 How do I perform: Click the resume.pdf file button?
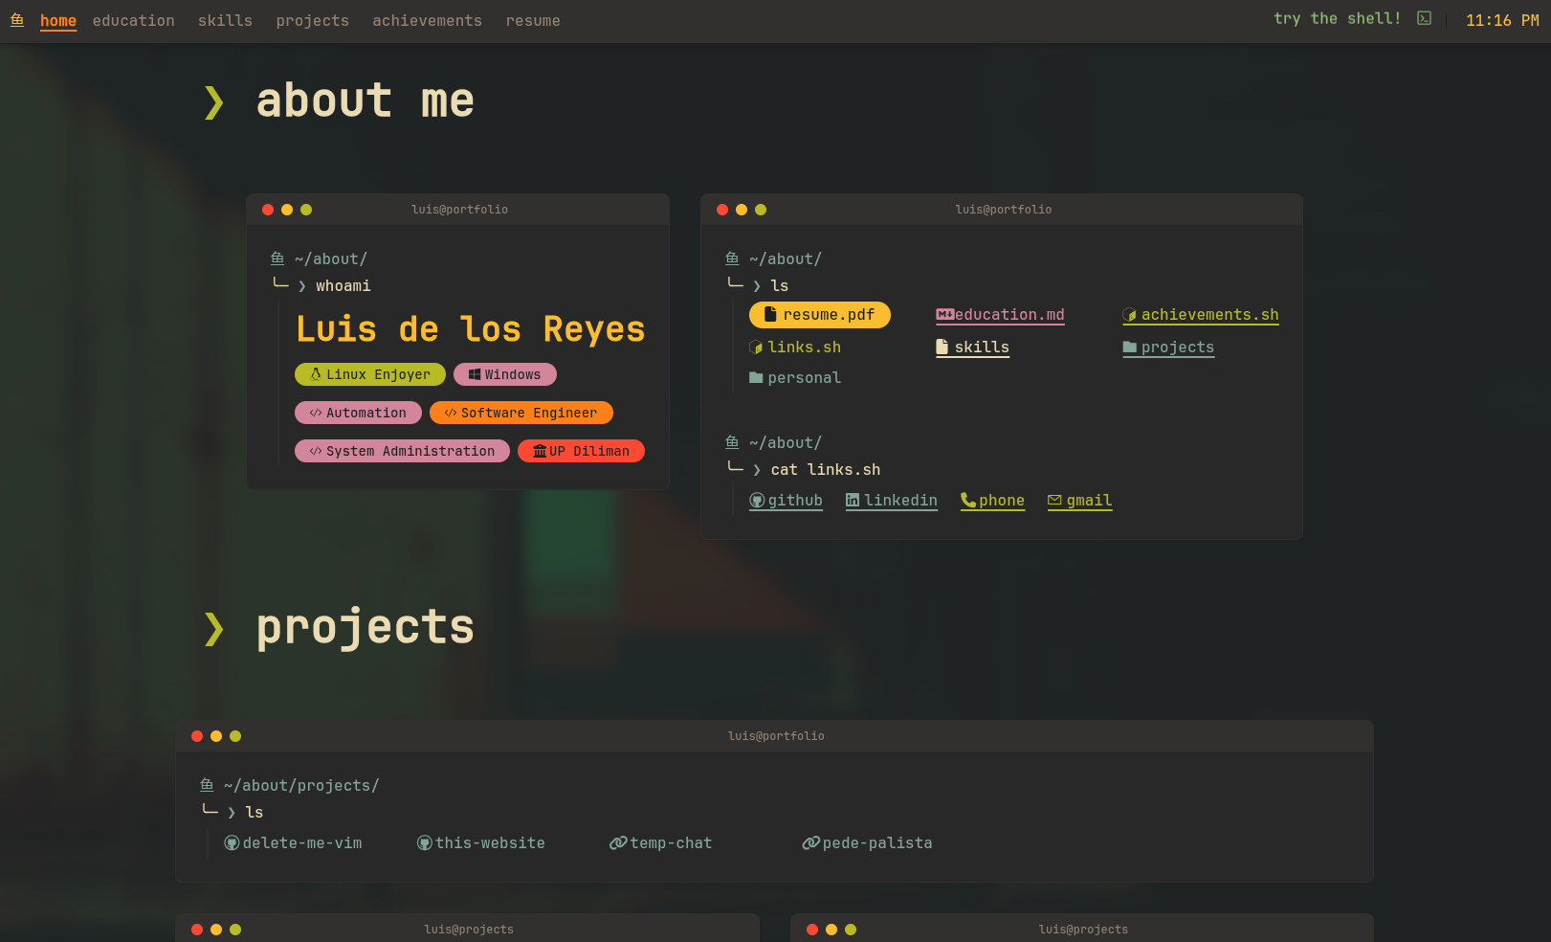(819, 315)
